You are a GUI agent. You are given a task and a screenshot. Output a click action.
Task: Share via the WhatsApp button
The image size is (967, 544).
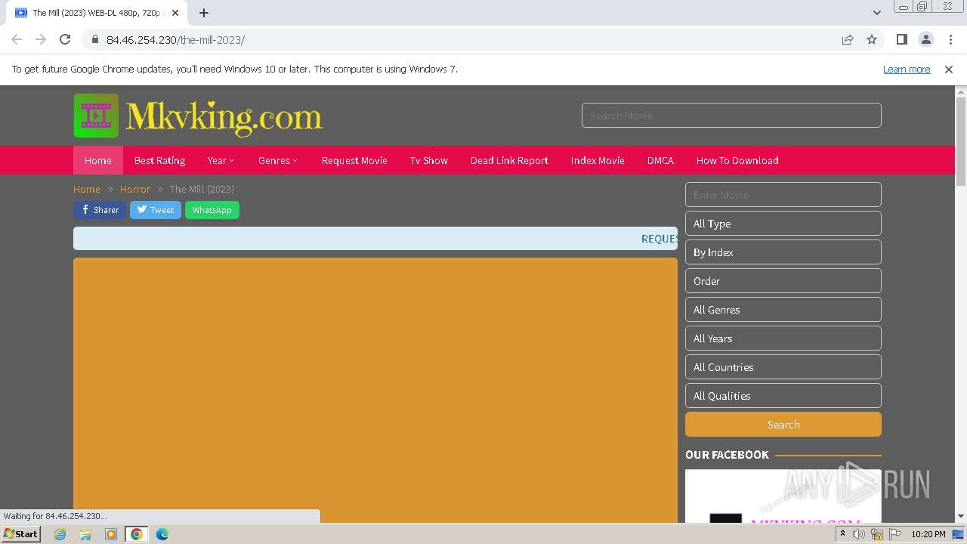coord(212,210)
